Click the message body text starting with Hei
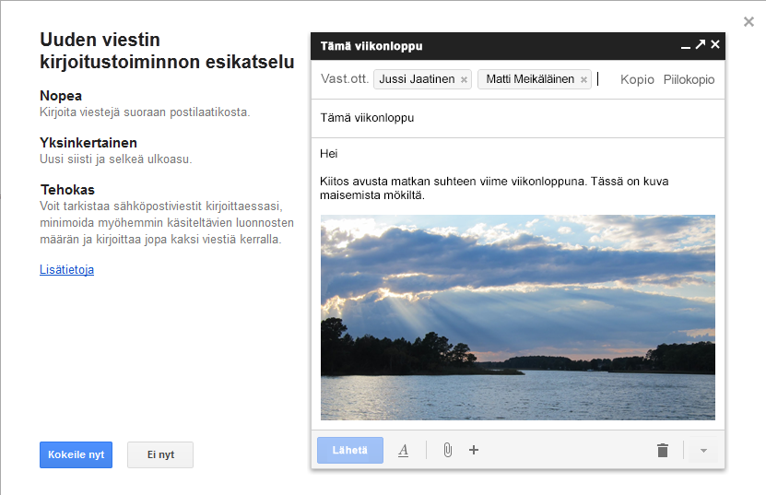This screenshot has height=495, width=766. [x=329, y=153]
